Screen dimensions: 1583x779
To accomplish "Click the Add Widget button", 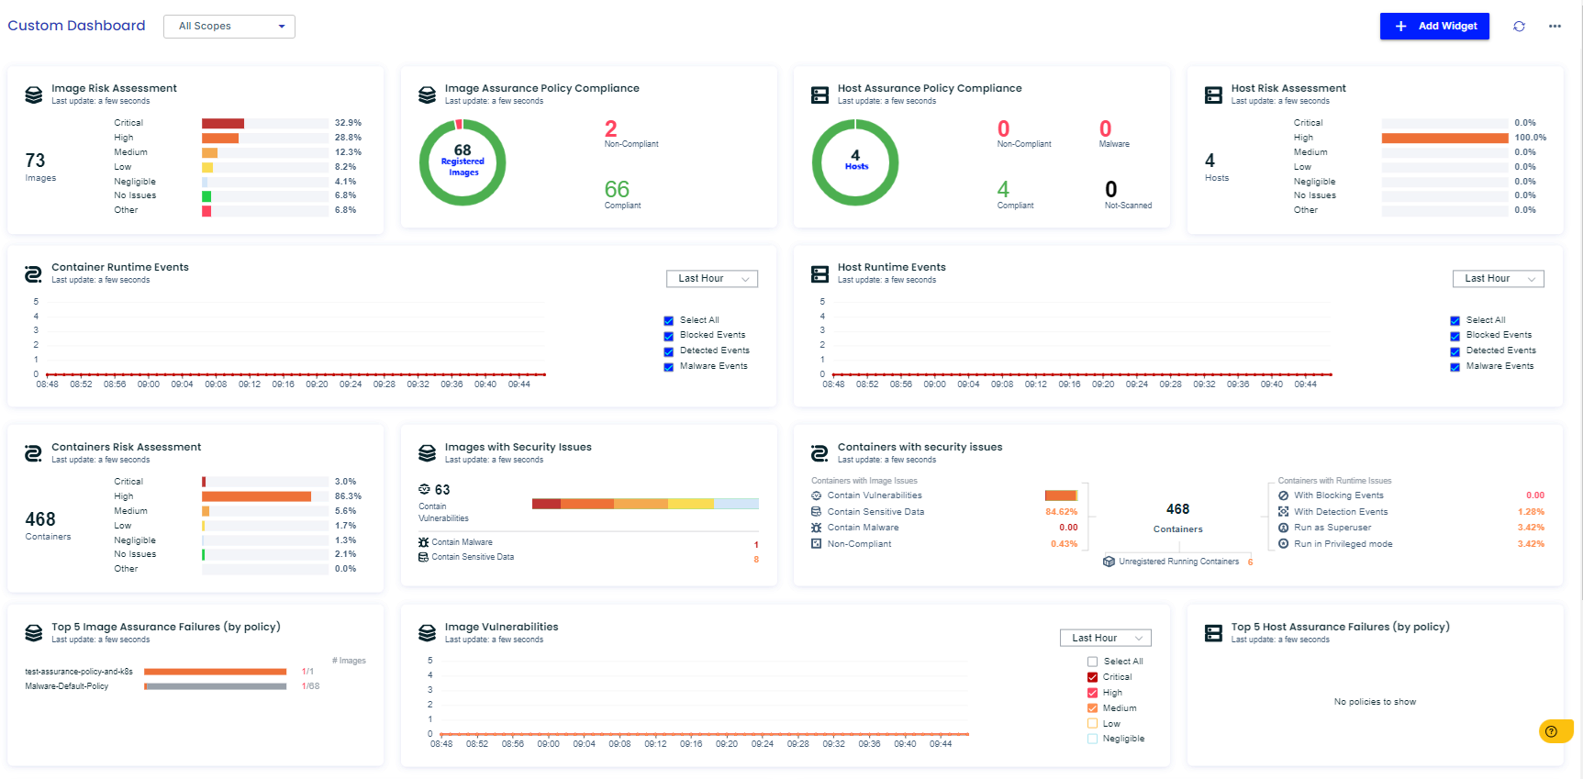I will pos(1434,27).
